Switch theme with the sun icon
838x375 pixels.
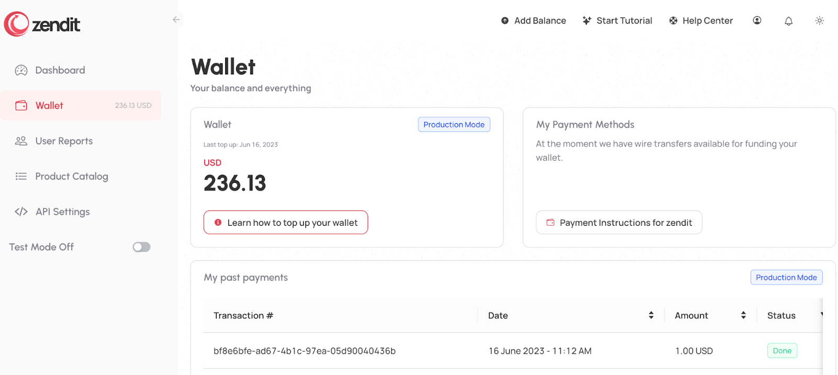pos(819,20)
